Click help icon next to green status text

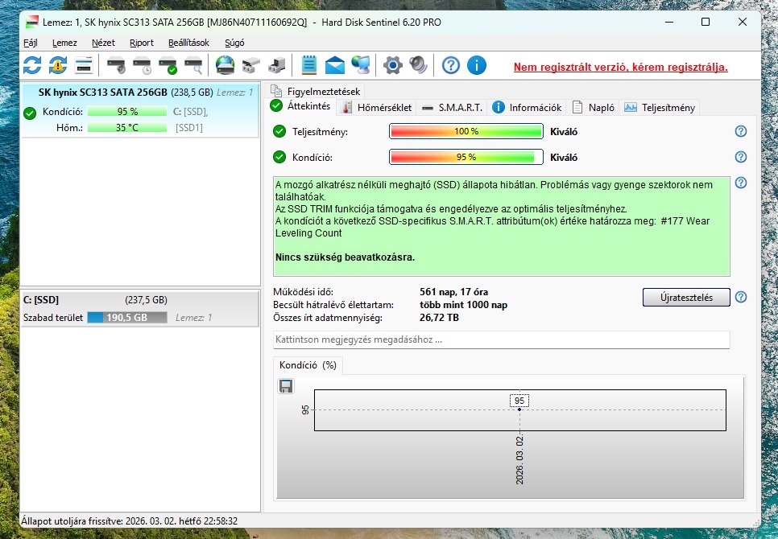[741, 183]
